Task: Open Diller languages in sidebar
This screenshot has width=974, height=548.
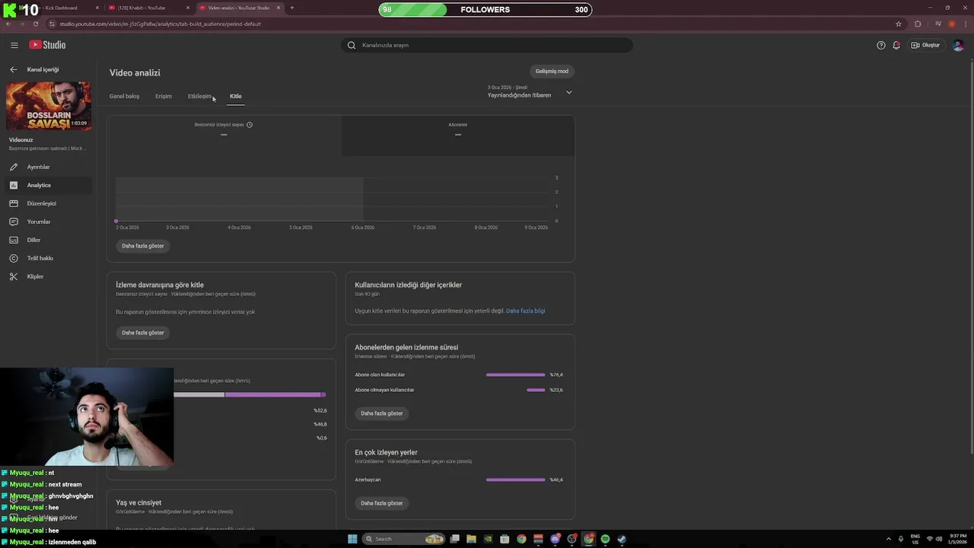Action: tap(47, 240)
